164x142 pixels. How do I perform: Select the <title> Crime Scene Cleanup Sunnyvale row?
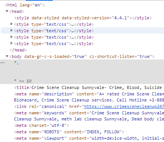89,87
